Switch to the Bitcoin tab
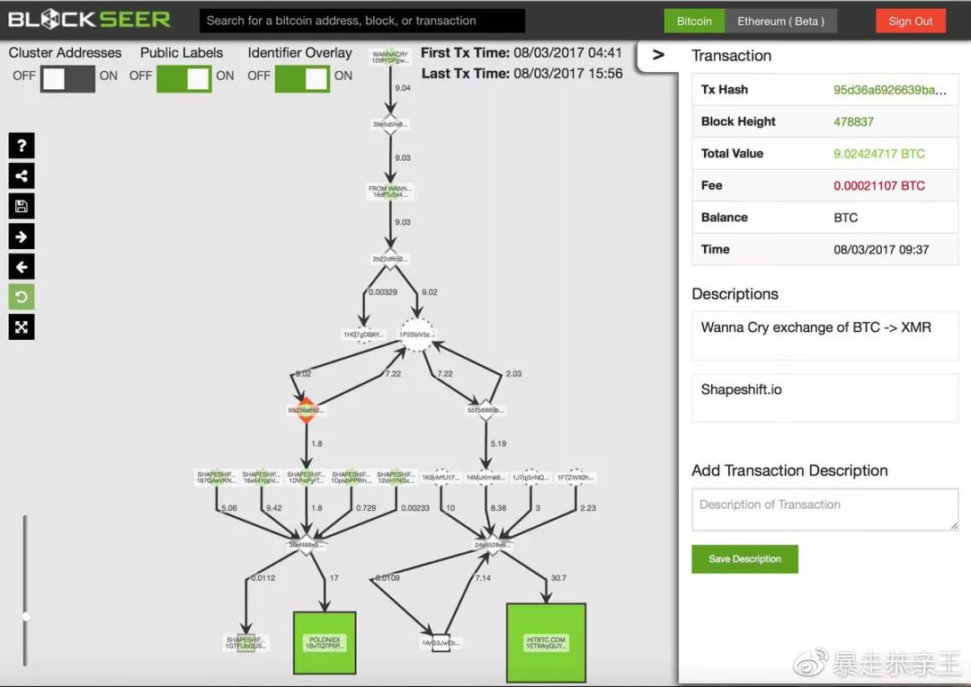 click(693, 21)
